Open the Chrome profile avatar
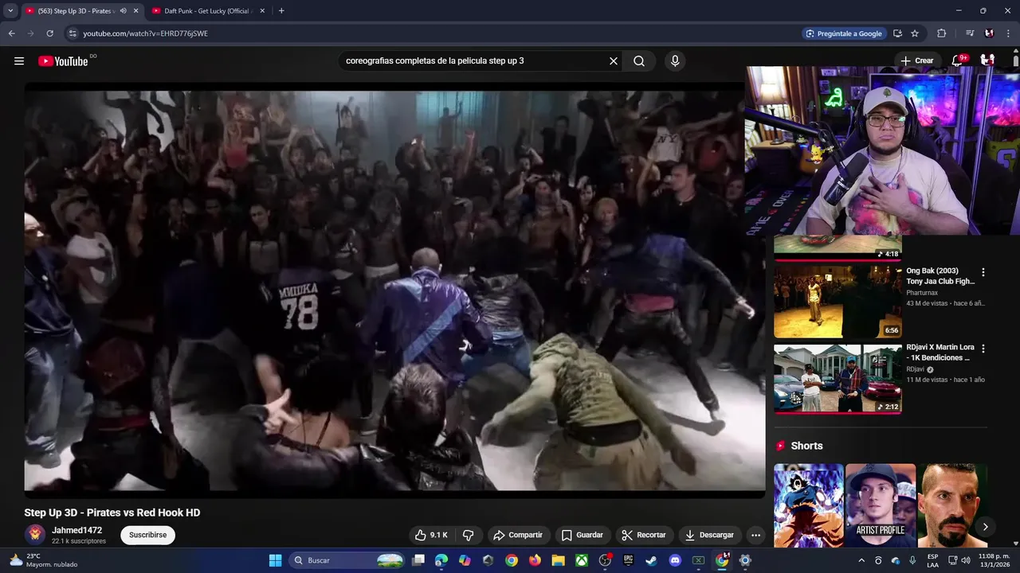This screenshot has width=1020, height=573. point(989,33)
